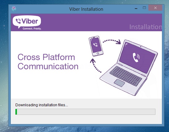Click the 'Viber Installation' window title

[x=86, y=9]
